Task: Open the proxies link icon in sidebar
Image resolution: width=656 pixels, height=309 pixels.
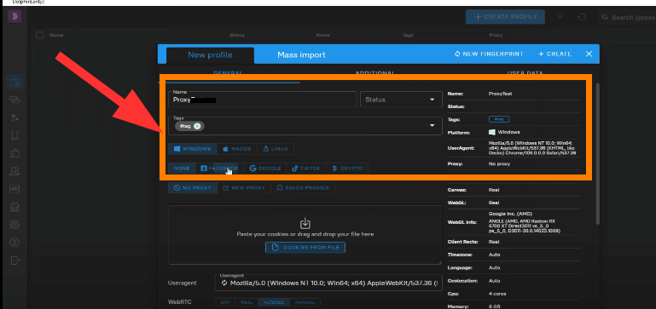Action: (x=15, y=100)
